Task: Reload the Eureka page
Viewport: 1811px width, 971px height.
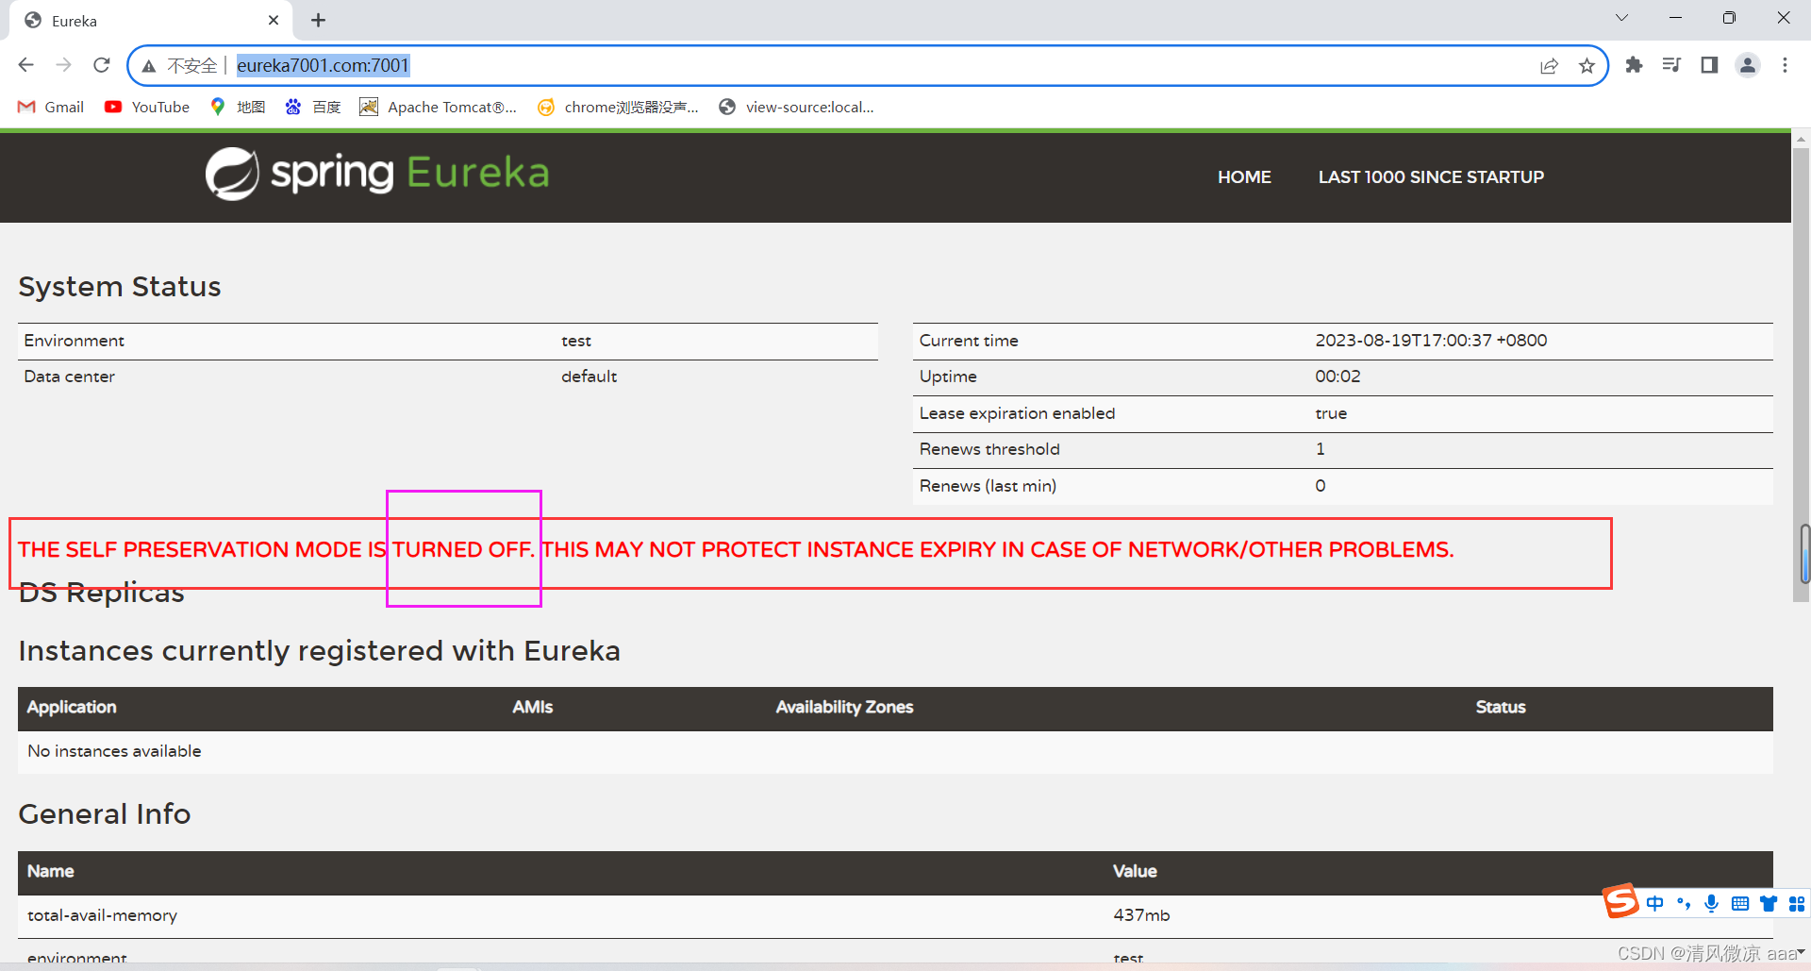Action: [x=102, y=65]
